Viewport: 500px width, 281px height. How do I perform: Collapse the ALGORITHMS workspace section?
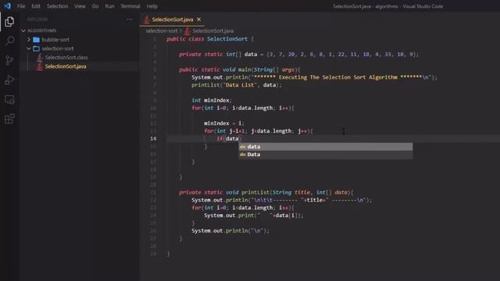tap(23, 31)
